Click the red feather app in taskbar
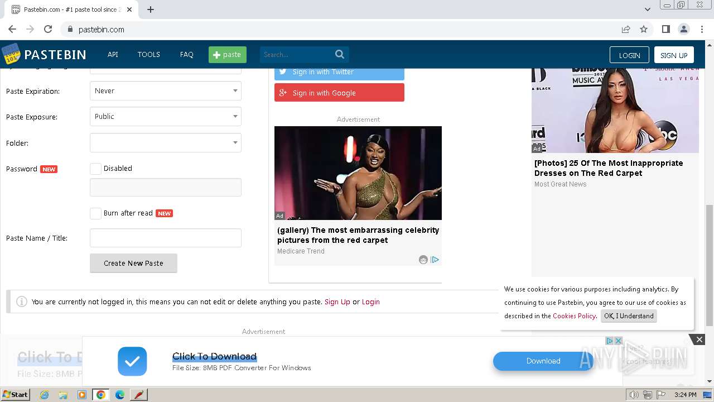The width and height of the screenshot is (714, 402). click(x=139, y=395)
